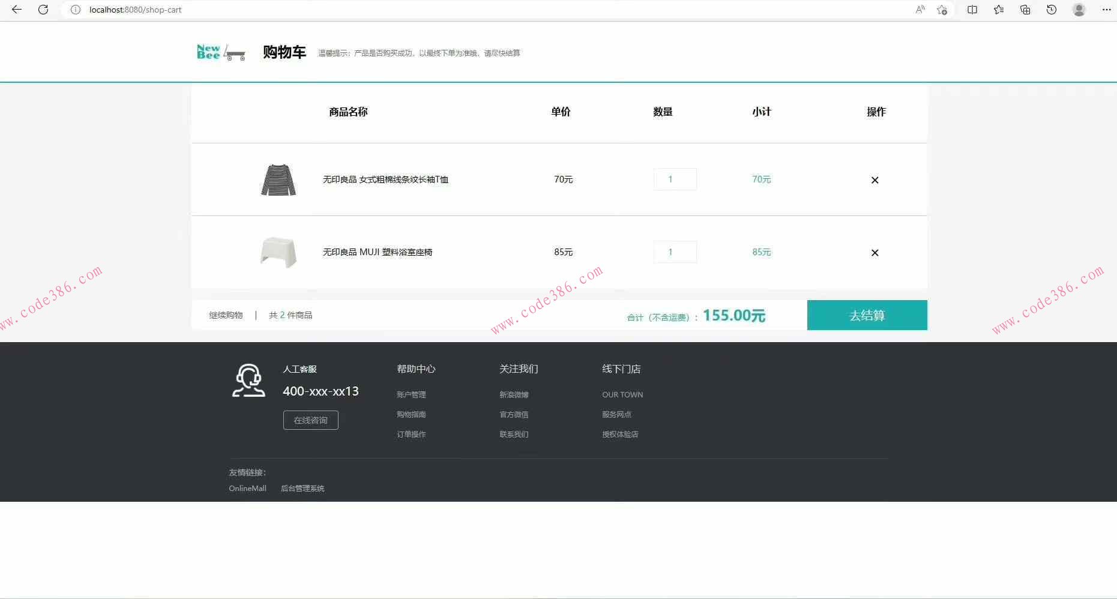
Task: Click the browser profile avatar icon
Action: (x=1079, y=10)
